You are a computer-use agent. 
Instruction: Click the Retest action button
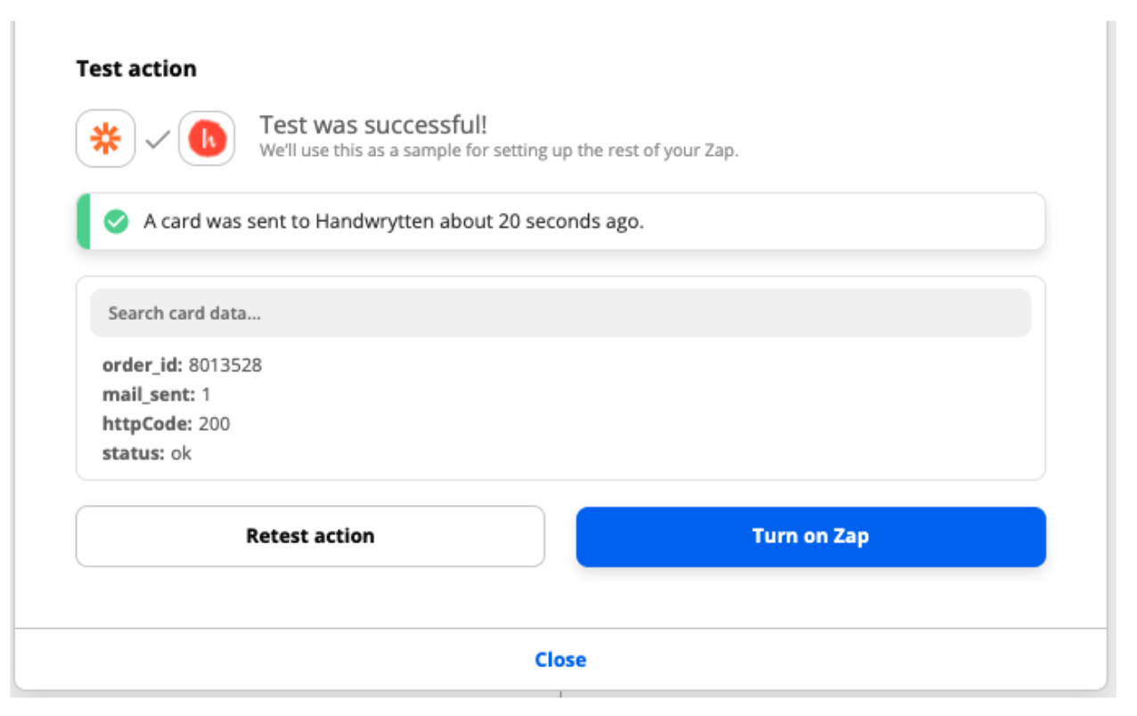310,536
